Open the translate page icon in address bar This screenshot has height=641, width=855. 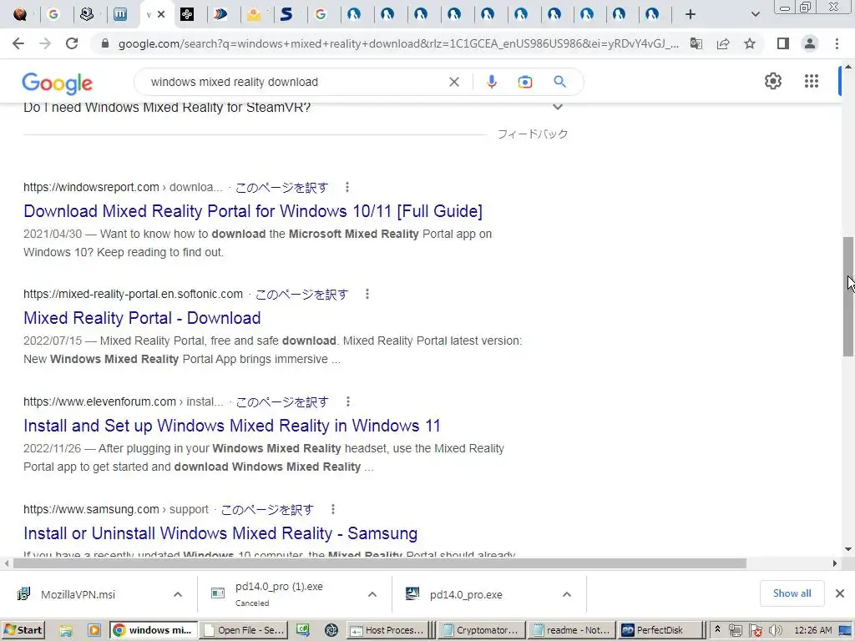click(696, 43)
